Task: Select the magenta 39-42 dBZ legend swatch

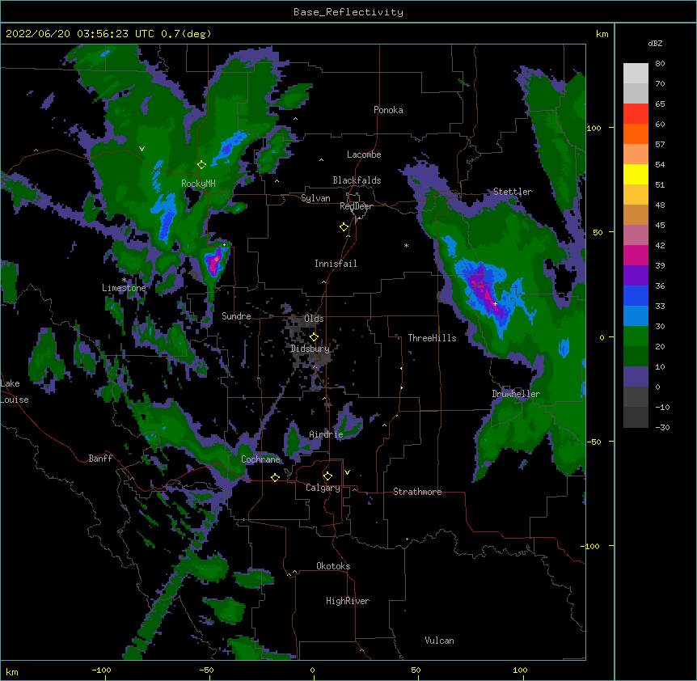Action: pos(636,256)
